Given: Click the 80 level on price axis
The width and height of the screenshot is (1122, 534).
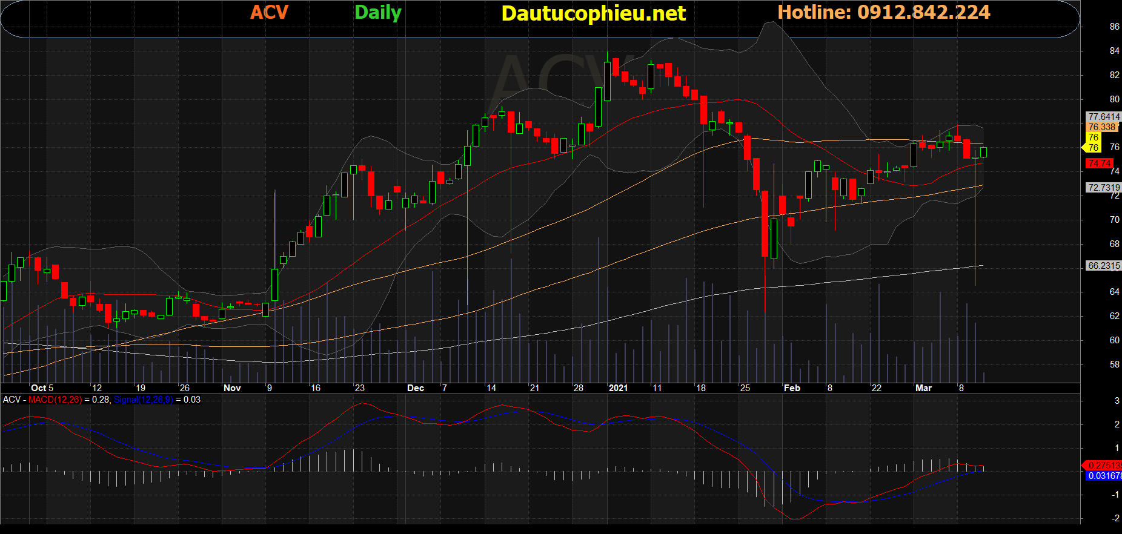Looking at the screenshot, I should point(1114,99).
